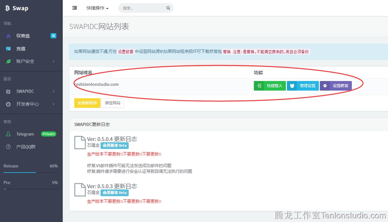Click the Pro 5% progress bar
The height and width of the screenshot is (222, 388).
pyautogui.click(x=31, y=189)
